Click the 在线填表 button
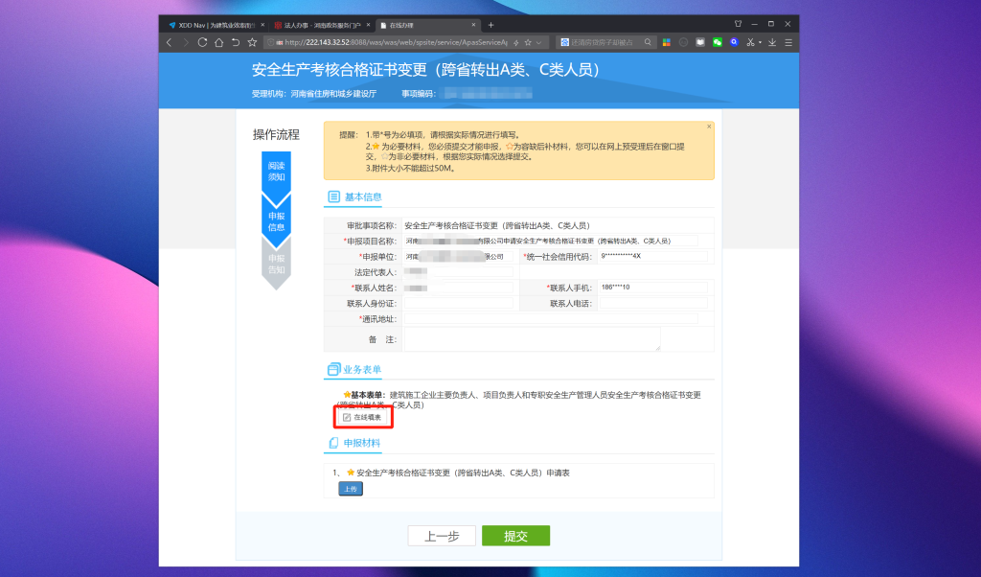 click(x=362, y=418)
